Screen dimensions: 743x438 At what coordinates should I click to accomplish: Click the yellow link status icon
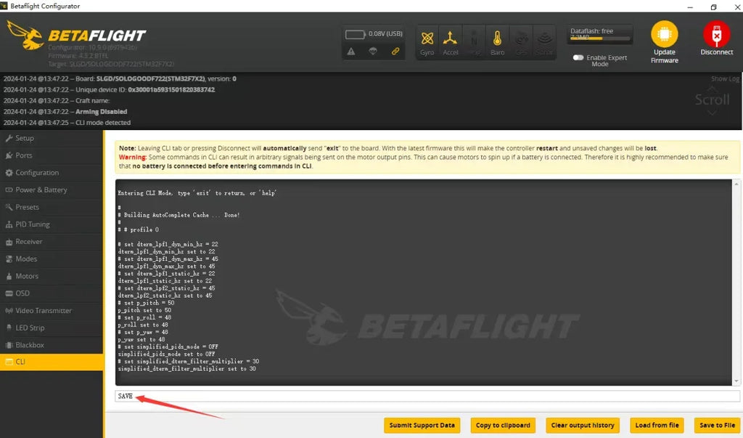click(x=395, y=52)
